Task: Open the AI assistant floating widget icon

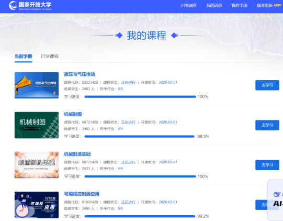Action: [x=277, y=195]
